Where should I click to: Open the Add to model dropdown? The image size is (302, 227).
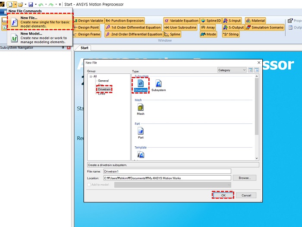click(173, 185)
